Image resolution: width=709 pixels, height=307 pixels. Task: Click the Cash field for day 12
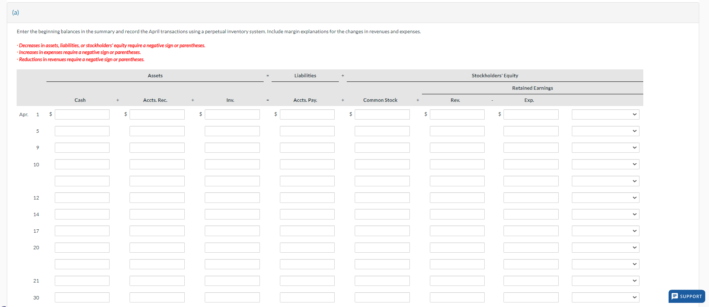[82, 198]
